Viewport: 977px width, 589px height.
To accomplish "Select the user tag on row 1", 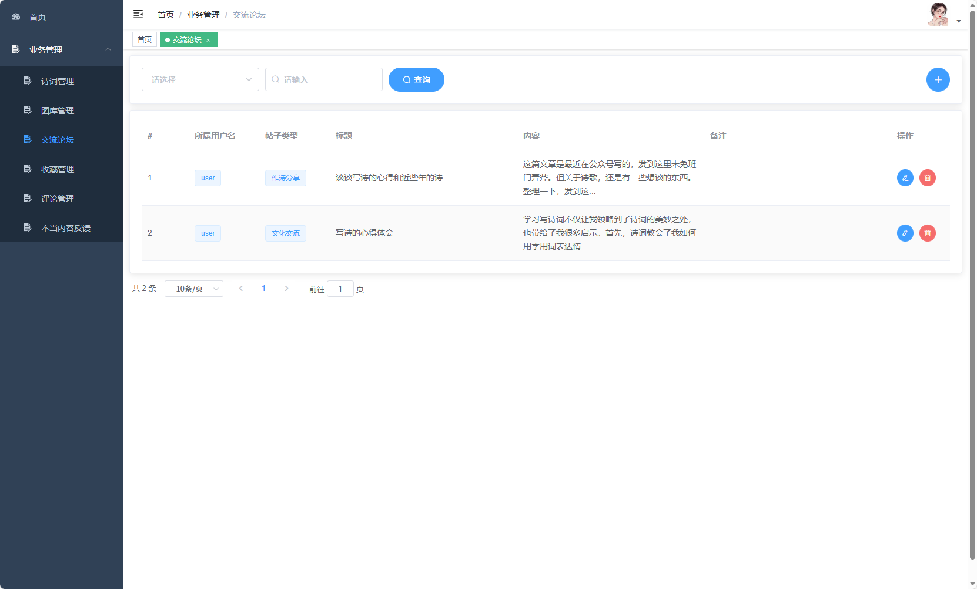I will (207, 178).
